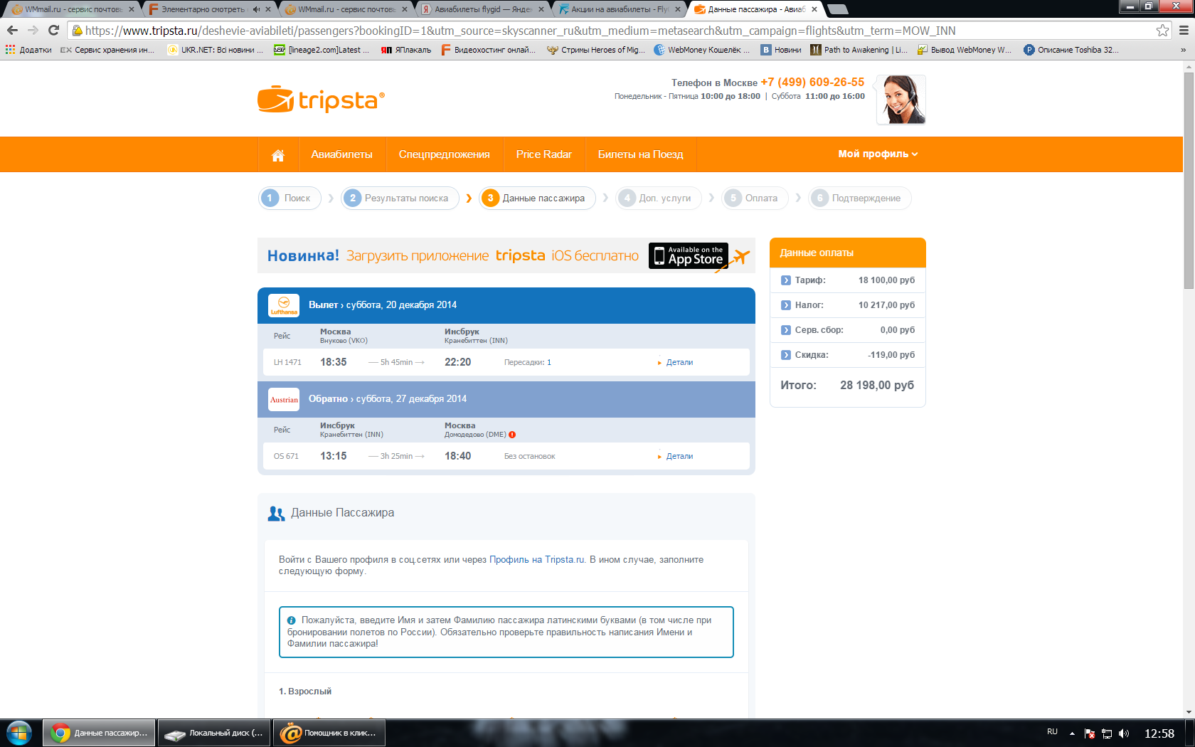Click step 3 Данные пассажира
1195x747 pixels.
(536, 198)
